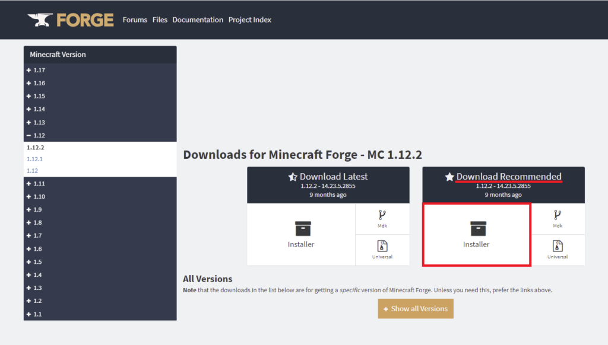Viewport: 608px width, 345px height.
Task: Expand the 1.14 version group
Action: (x=100, y=109)
